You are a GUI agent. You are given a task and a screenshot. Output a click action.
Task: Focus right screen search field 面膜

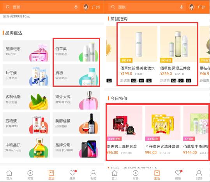click(x=147, y=7)
